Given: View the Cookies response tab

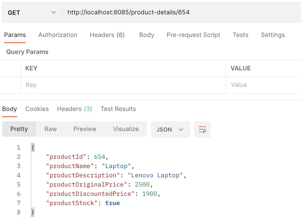Looking at the screenshot, I should pos(37,109).
